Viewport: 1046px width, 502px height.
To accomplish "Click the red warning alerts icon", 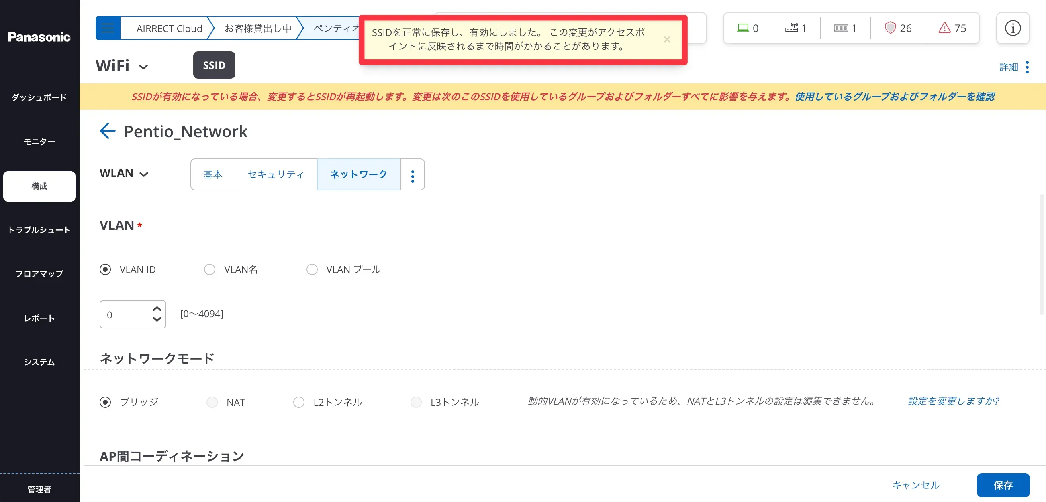I will pos(944,28).
